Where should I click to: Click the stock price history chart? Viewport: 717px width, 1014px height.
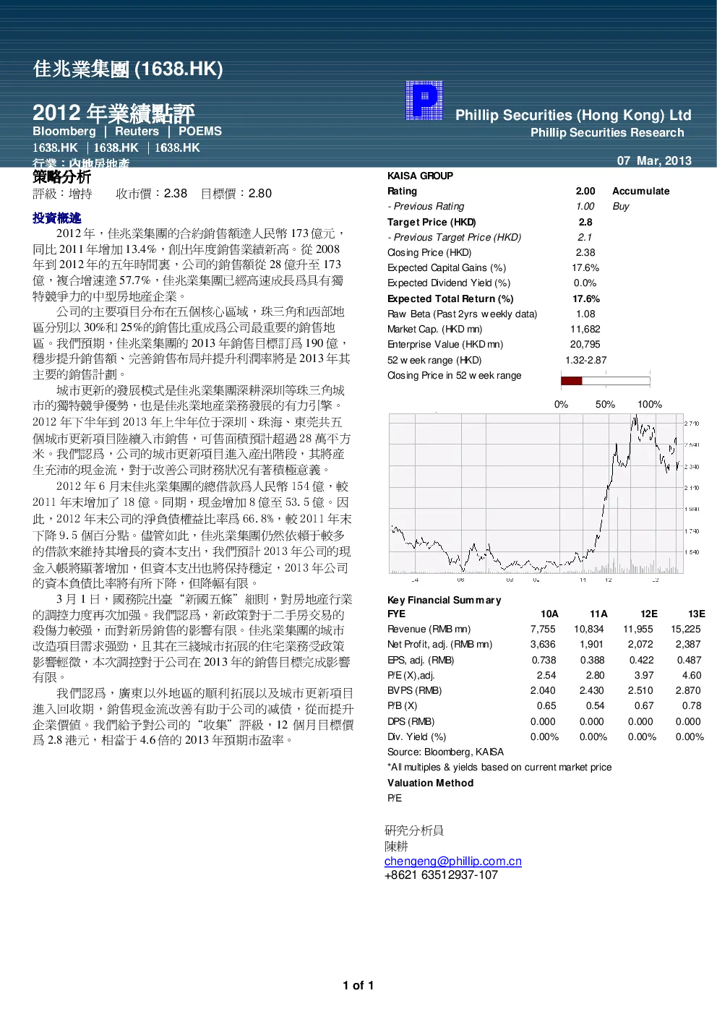point(537,494)
